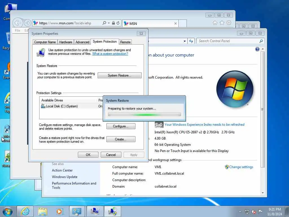
Task: Open the IE Home icon
Action: tap(215, 23)
